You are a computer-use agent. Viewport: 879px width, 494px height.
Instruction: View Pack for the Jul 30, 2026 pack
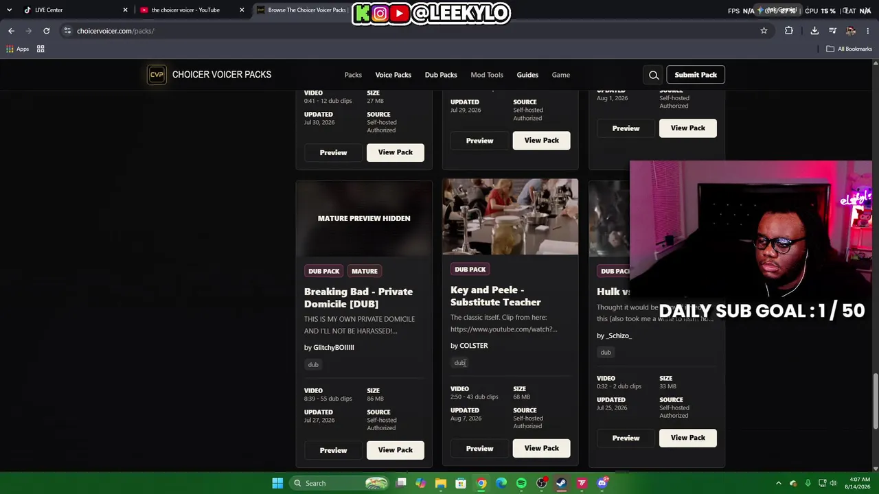click(396, 152)
